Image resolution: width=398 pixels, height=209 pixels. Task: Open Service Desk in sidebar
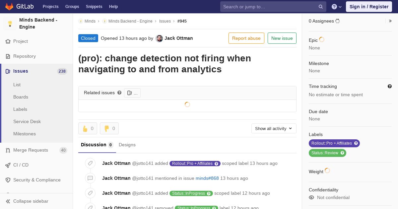[x=27, y=121]
